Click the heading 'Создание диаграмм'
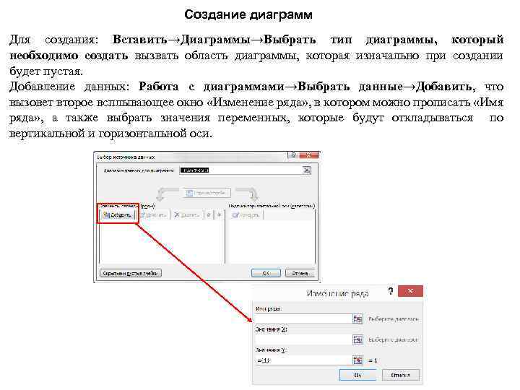 pos(248,14)
